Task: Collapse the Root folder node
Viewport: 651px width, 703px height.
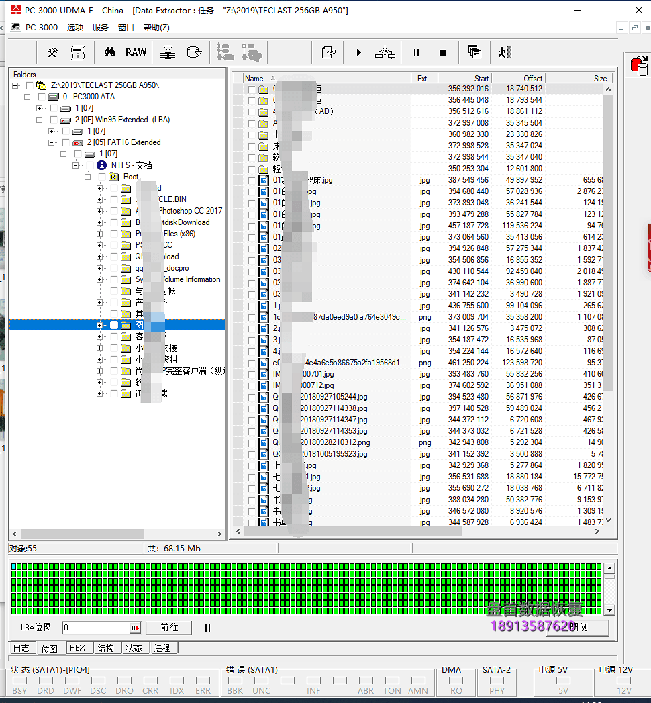Action: [88, 177]
